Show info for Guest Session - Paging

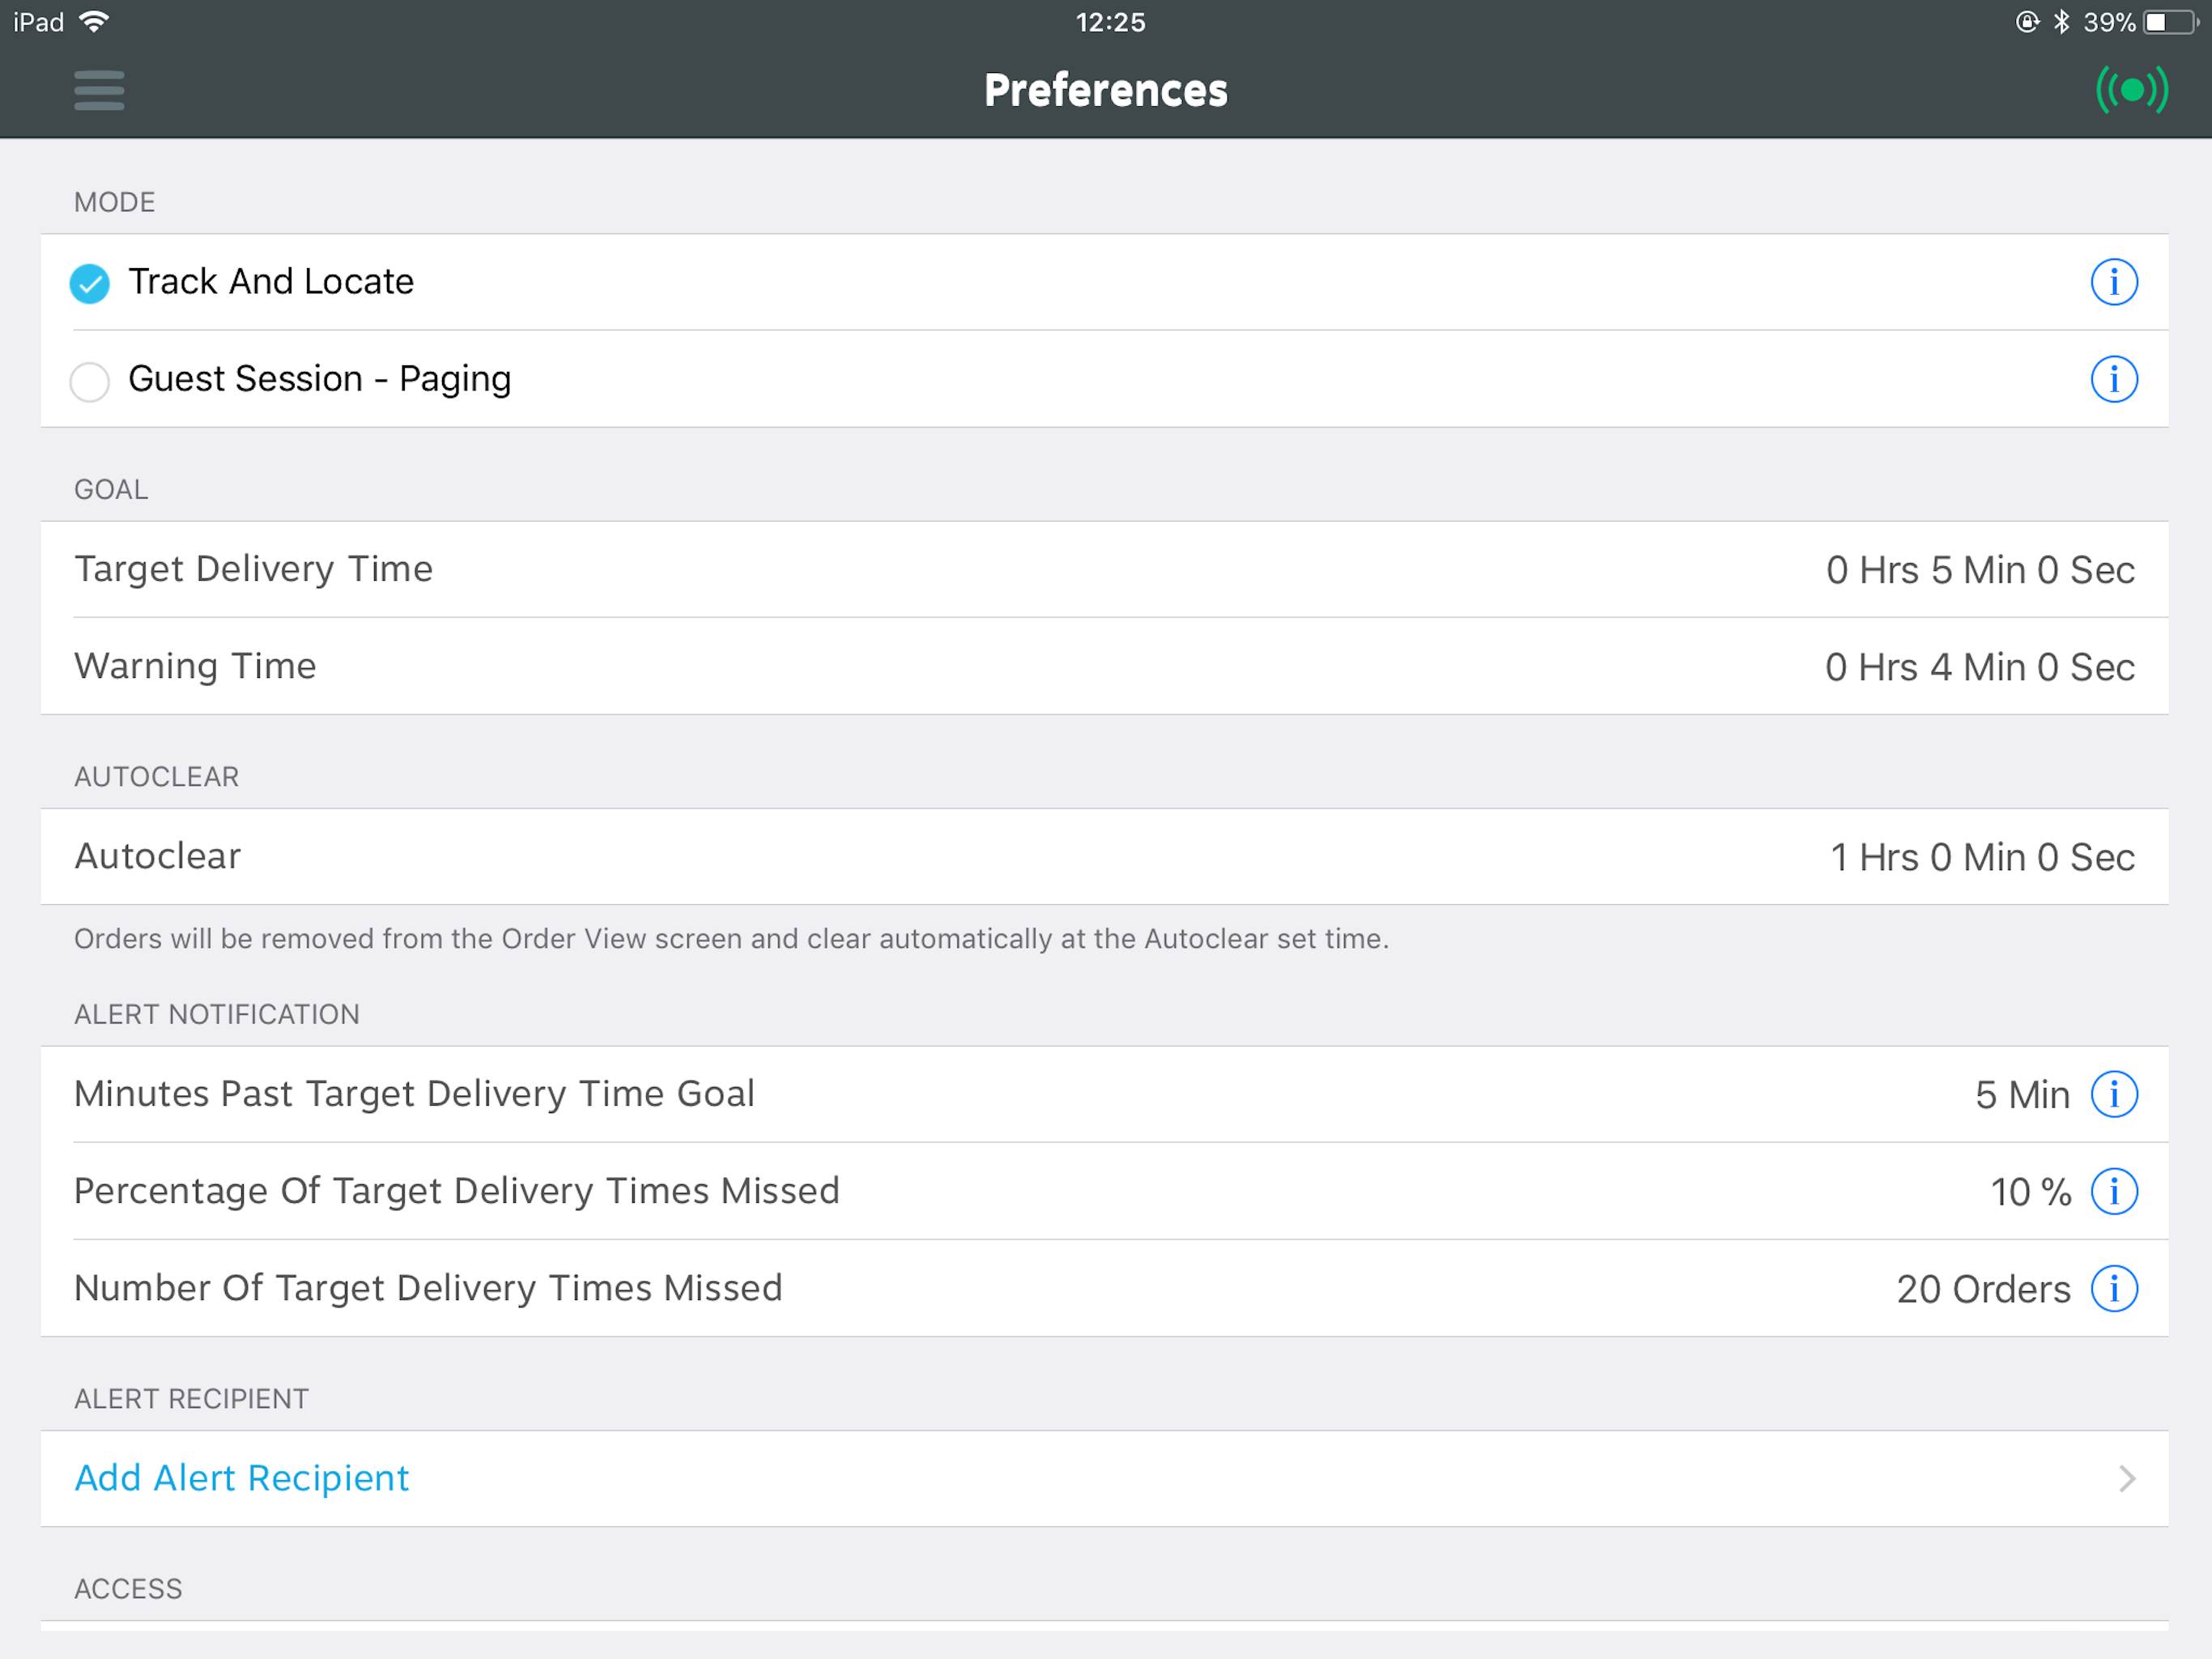(2114, 379)
